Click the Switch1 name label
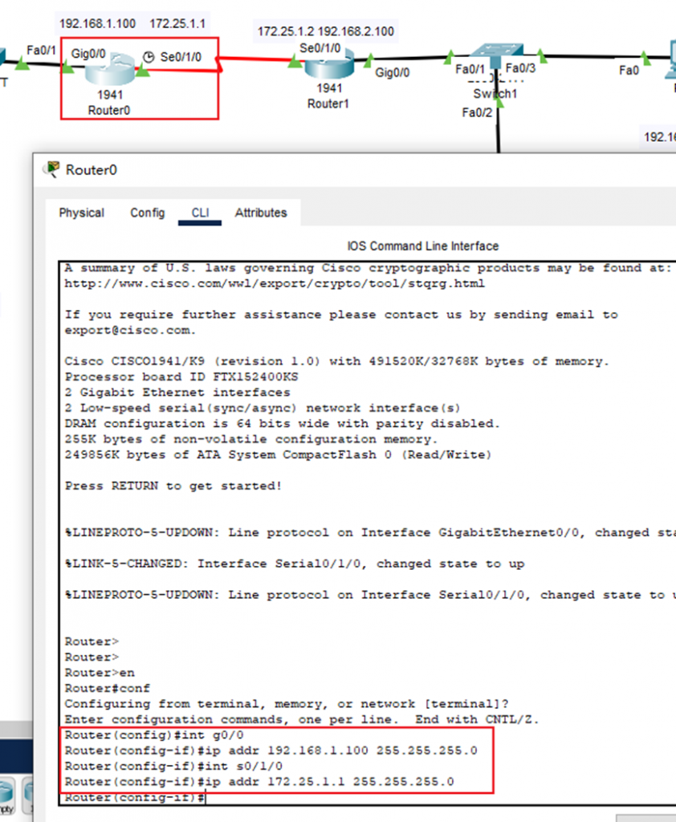Screen dimensions: 676x822 tap(495, 94)
